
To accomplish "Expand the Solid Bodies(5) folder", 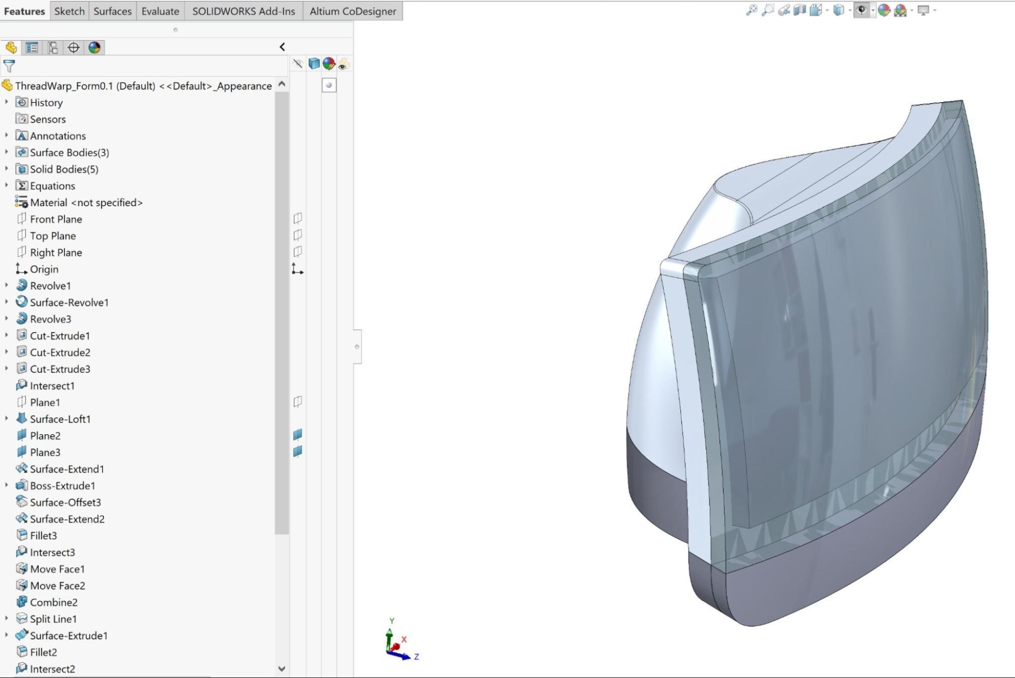I will tap(6, 169).
